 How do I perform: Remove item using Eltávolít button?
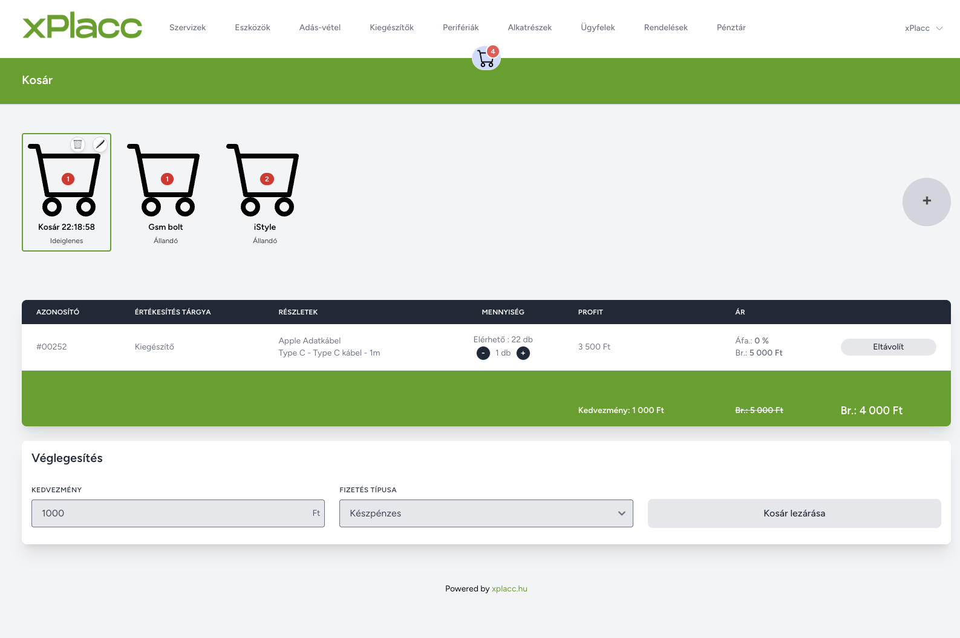coord(888,347)
